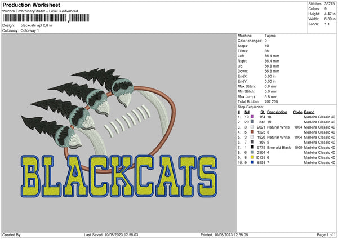Click the stitch count '5775'

[261, 148]
